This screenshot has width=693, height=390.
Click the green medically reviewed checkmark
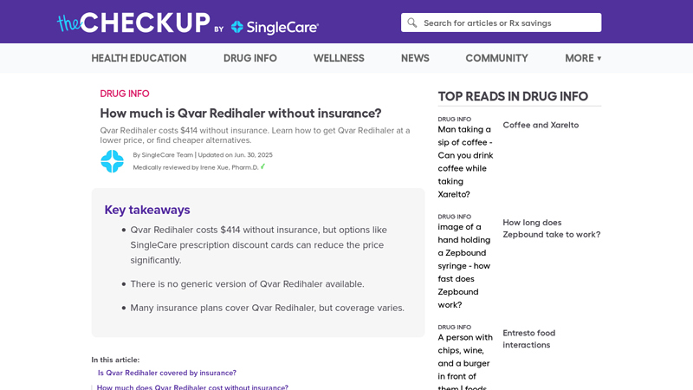coord(262,166)
